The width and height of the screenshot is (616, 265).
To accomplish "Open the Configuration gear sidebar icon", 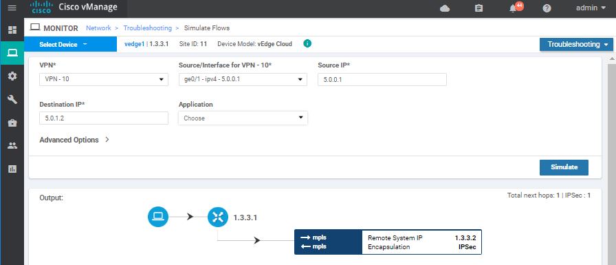I will 12,76.
